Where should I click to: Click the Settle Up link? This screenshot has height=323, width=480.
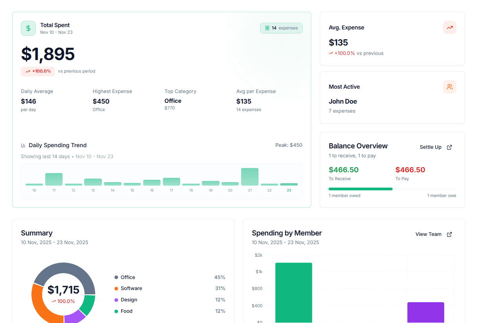(431, 147)
